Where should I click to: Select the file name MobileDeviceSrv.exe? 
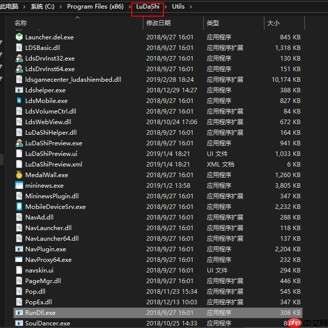(56, 207)
